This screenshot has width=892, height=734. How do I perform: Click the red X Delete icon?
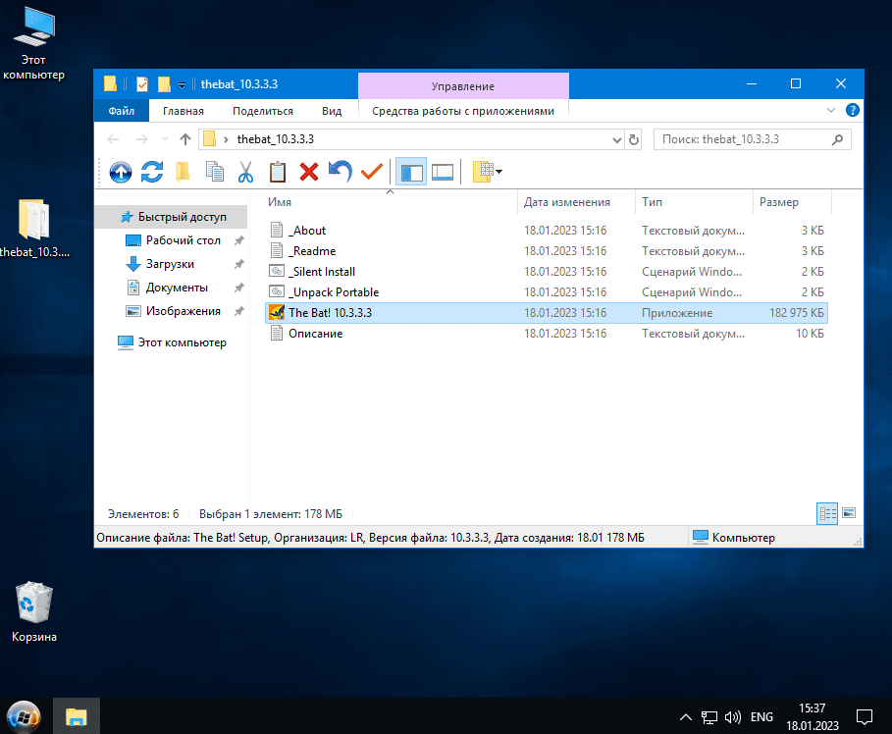tap(309, 172)
